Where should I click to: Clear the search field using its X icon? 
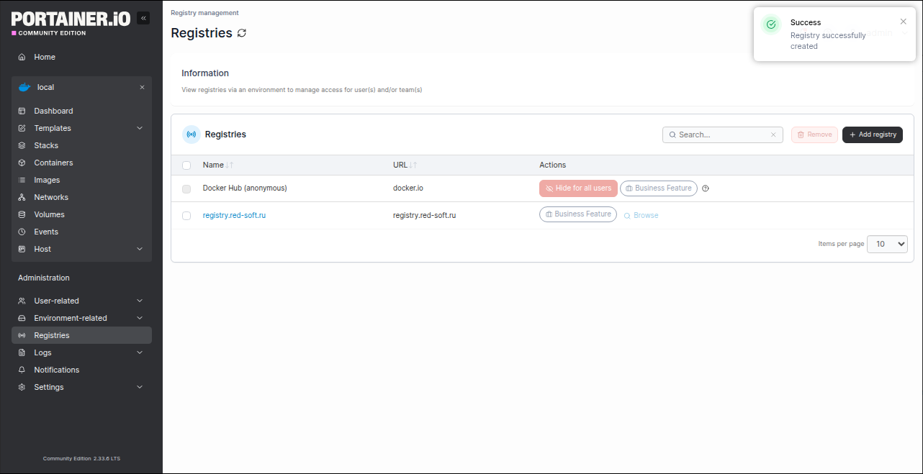click(773, 135)
